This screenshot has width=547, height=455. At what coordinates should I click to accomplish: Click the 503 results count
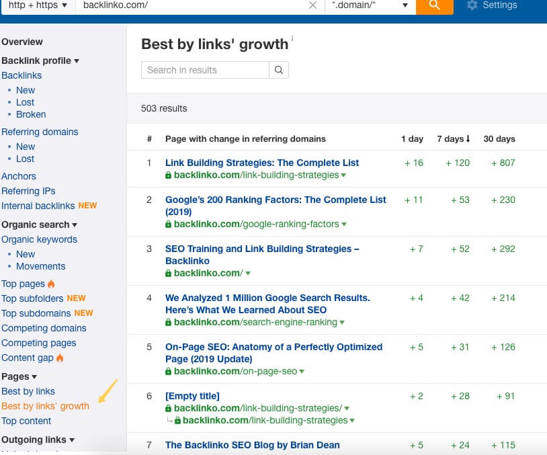click(x=164, y=108)
